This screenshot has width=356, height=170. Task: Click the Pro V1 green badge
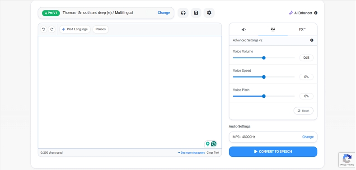(x=51, y=13)
